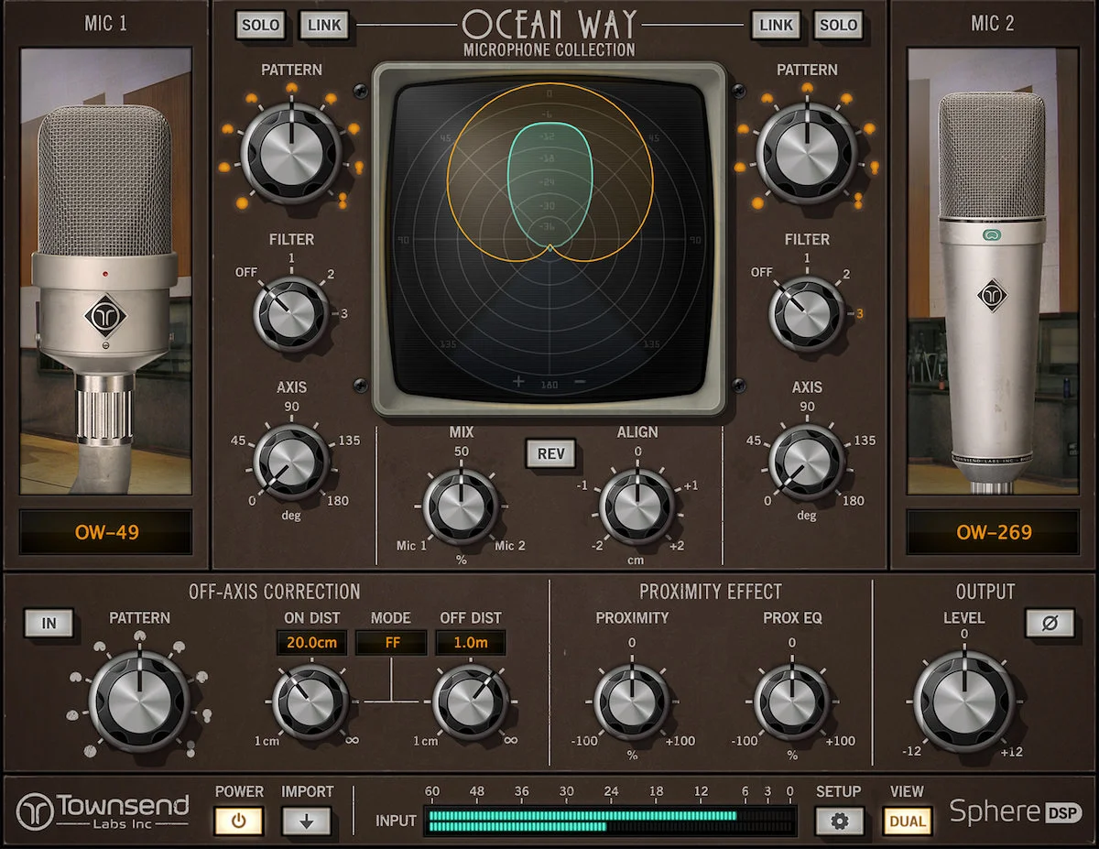Click the OFF DIST knob
The width and height of the screenshot is (1099, 849).
click(471, 702)
